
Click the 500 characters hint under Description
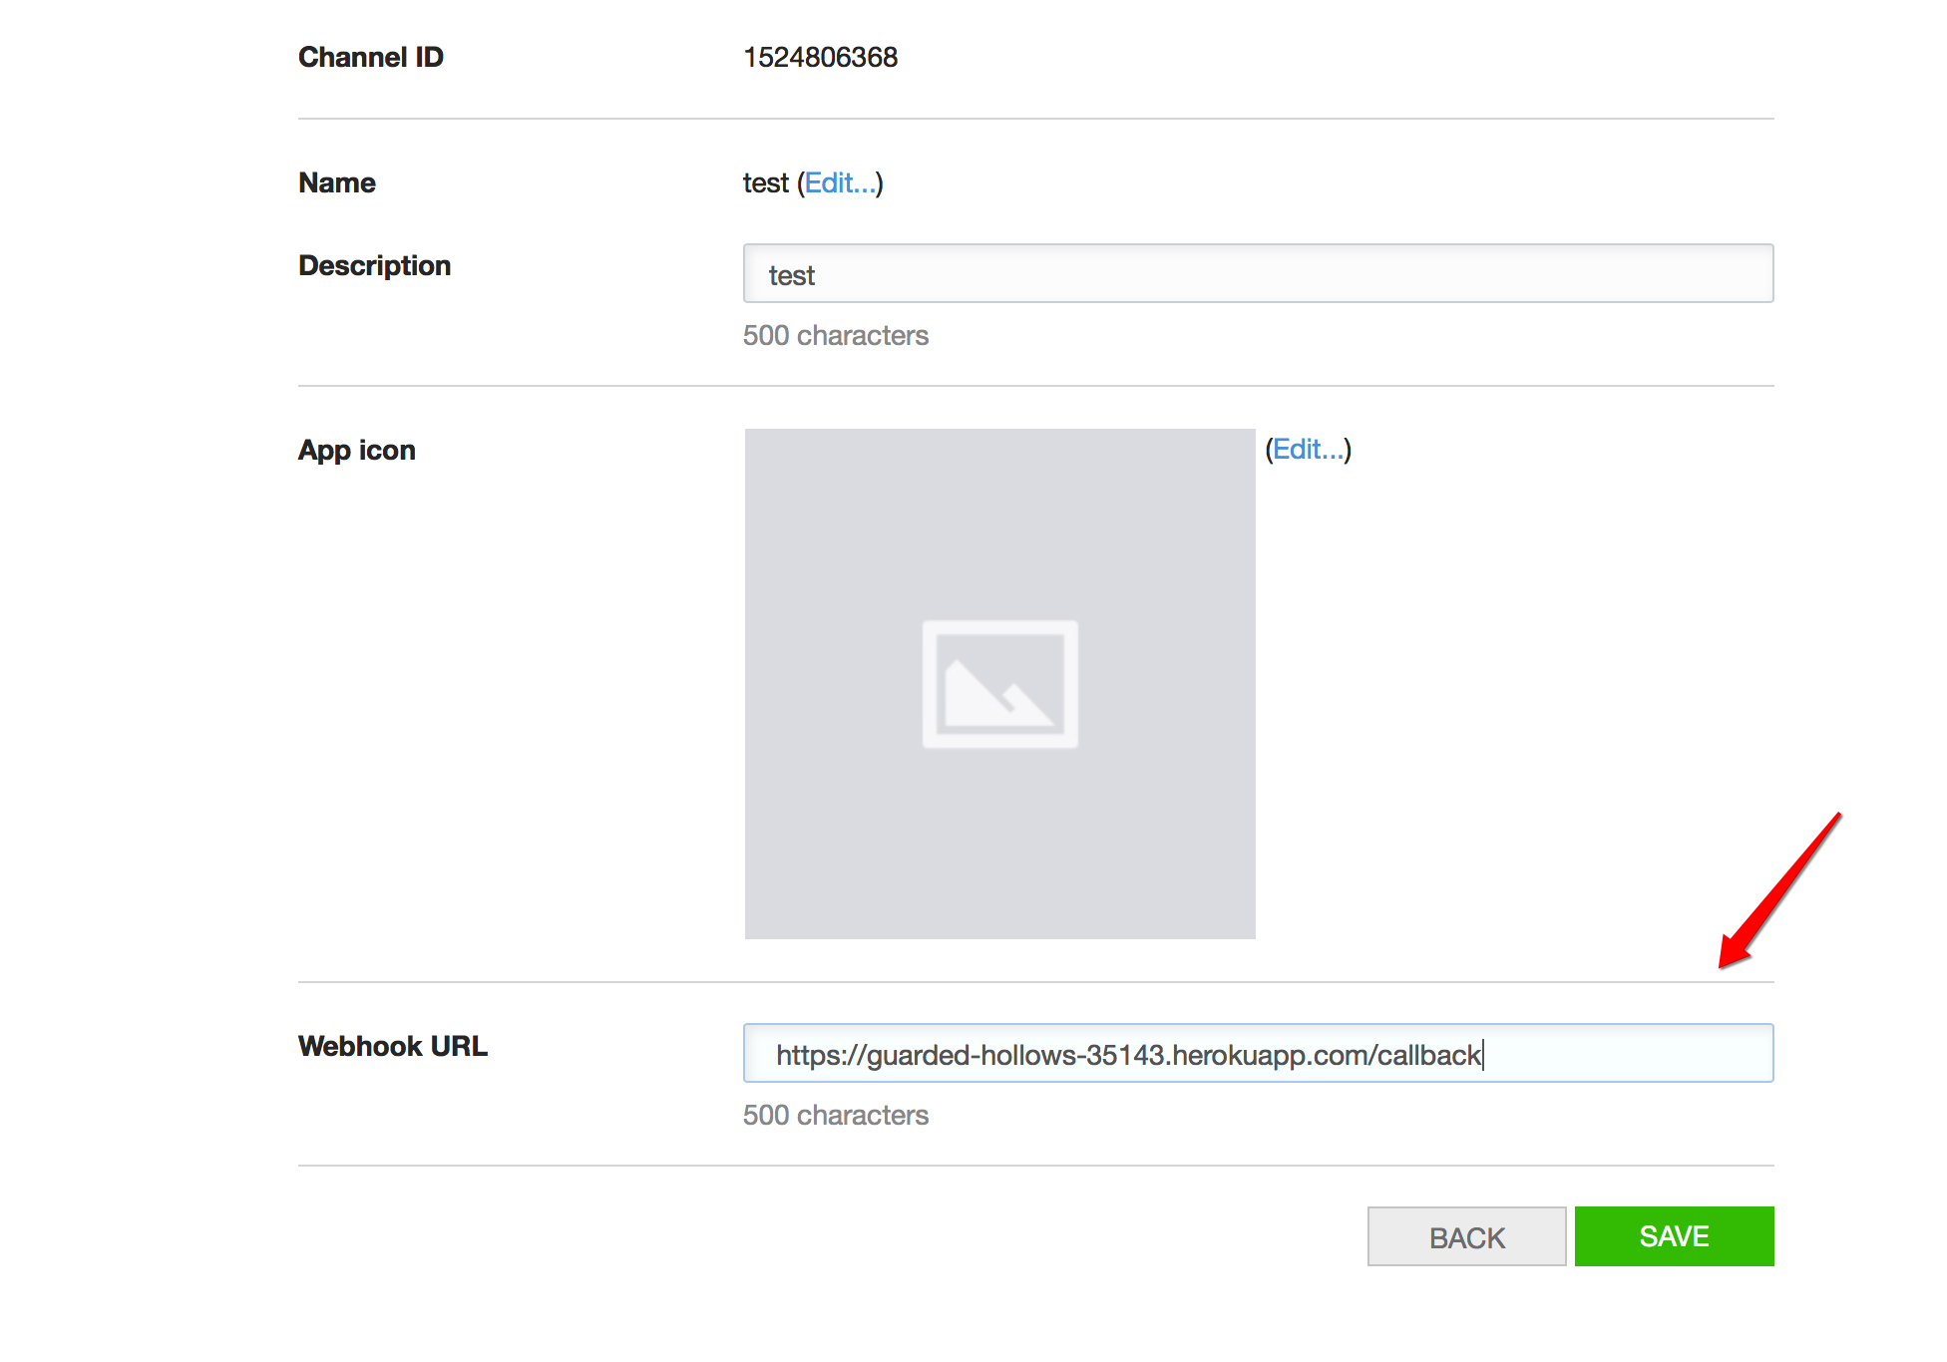point(835,335)
